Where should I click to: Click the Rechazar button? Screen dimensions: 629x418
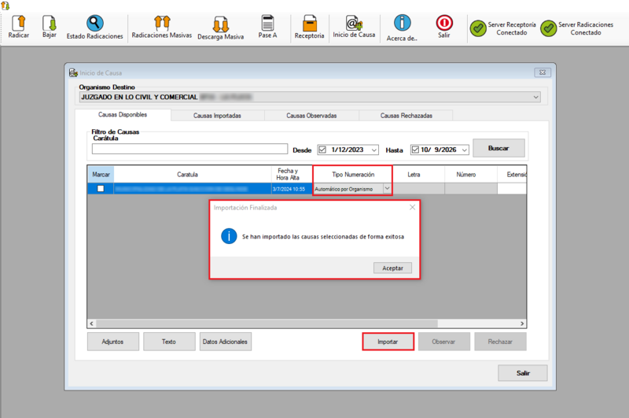click(500, 342)
